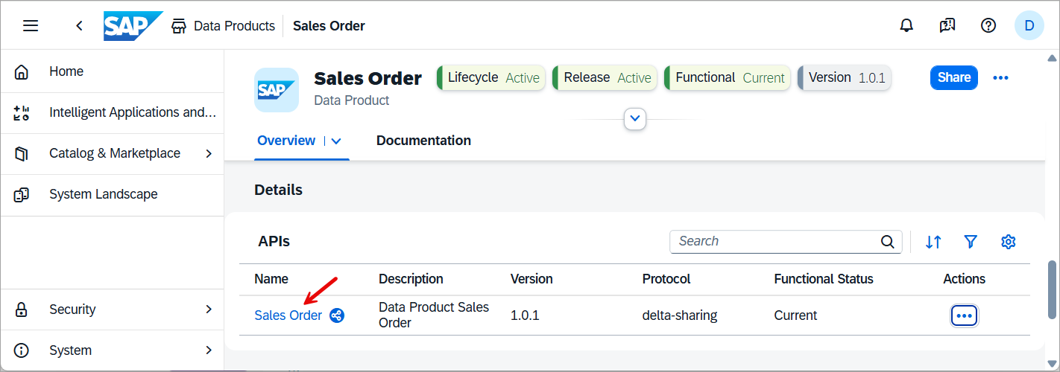Go back with the back arrow
The image size is (1060, 372).
pyautogui.click(x=79, y=26)
